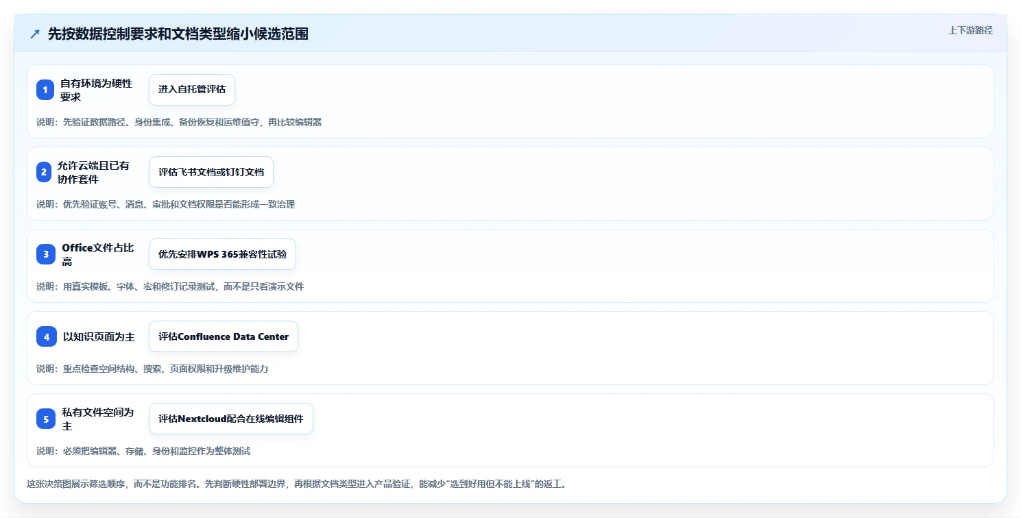Click the condition text 允许云端且已有协作套件
1021x518 pixels.
tap(93, 172)
